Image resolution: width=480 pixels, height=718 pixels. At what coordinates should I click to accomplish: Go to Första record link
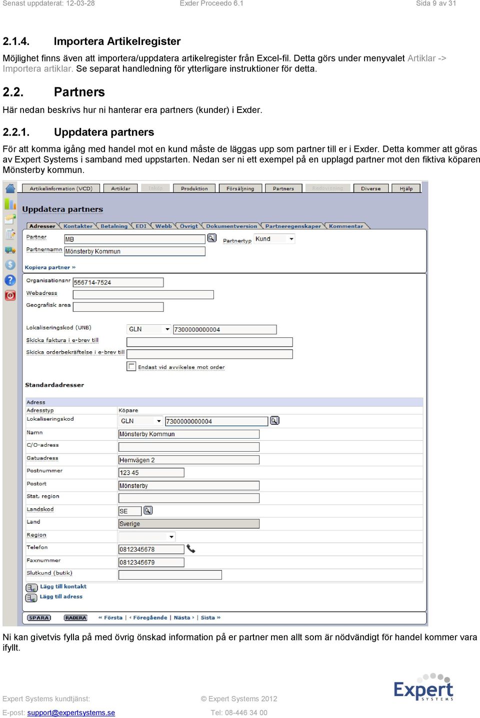pyautogui.click(x=110, y=618)
